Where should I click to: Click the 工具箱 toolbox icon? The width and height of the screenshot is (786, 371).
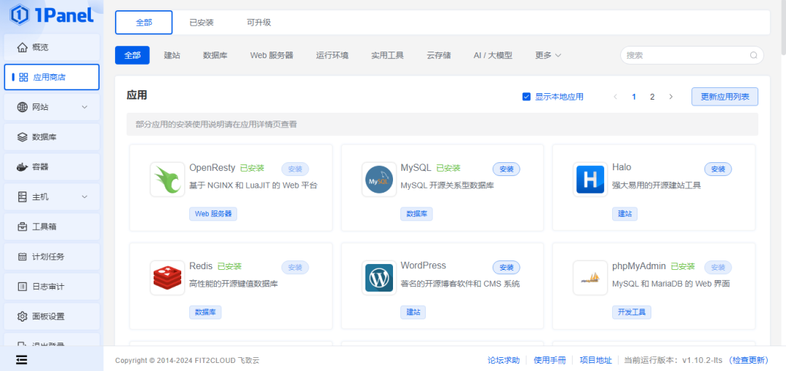[22, 227]
